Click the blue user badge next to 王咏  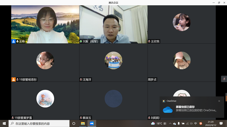coord(13,41)
